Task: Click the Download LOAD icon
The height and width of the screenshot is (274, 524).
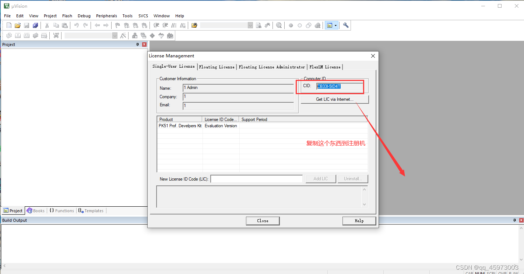Action: (56, 35)
